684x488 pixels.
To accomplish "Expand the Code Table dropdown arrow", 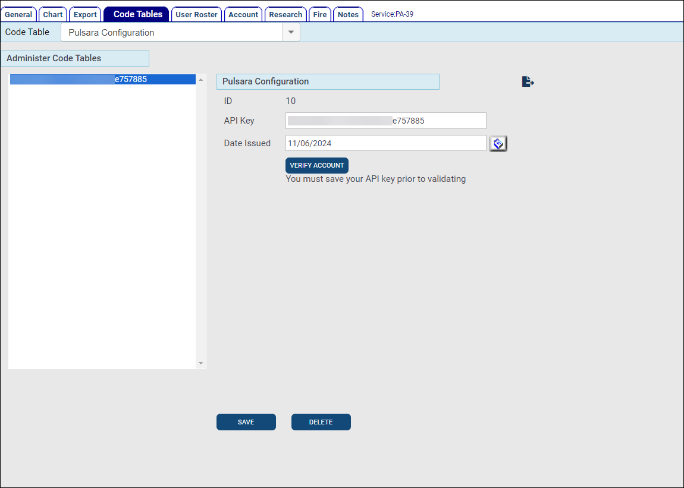I will click(291, 33).
